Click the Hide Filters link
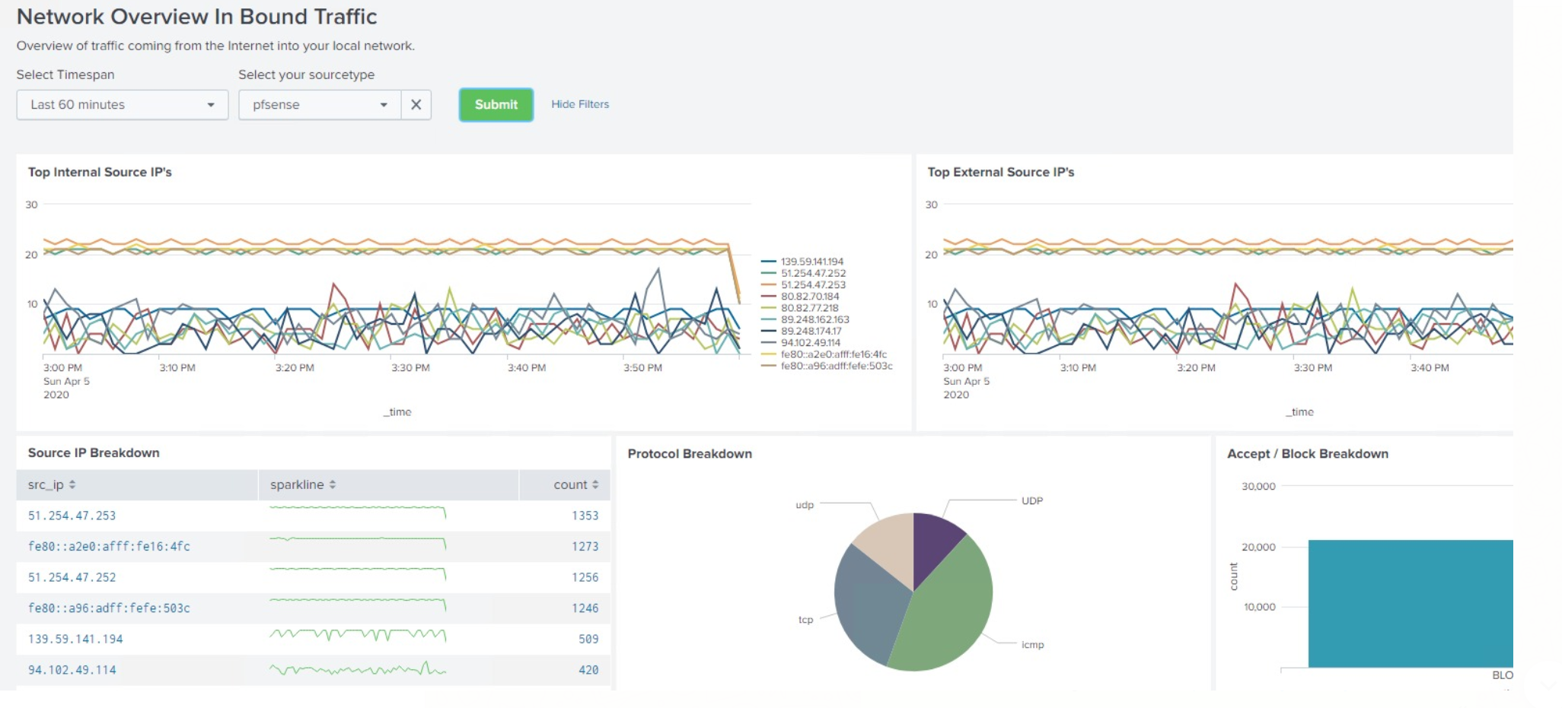Screen dimensions: 1562x708 (580, 104)
